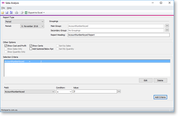Click the Main Group field

tap(116, 26)
